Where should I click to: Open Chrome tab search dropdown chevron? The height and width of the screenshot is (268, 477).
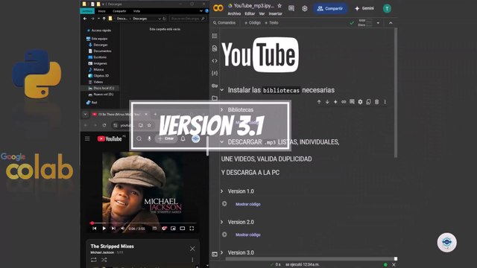85,114
